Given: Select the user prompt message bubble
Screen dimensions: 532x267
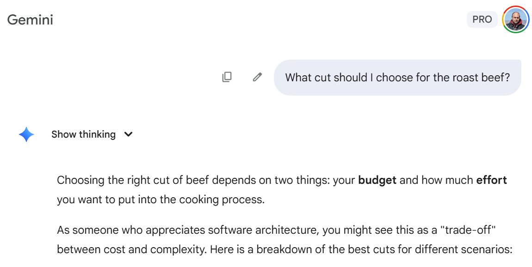Looking at the screenshot, I should 397,77.
